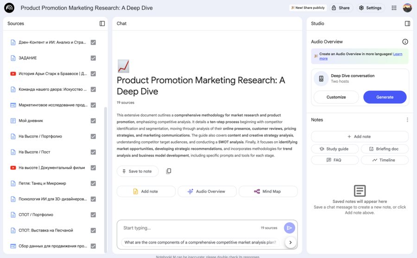Copy the summary with copy icon
Image resolution: width=417 pixels, height=258 pixels.
coord(169,171)
